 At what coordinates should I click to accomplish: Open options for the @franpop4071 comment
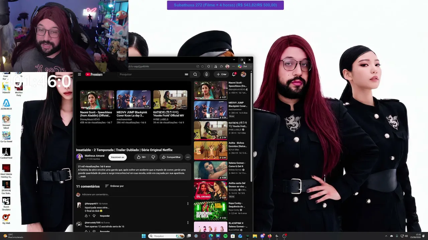[188, 204]
